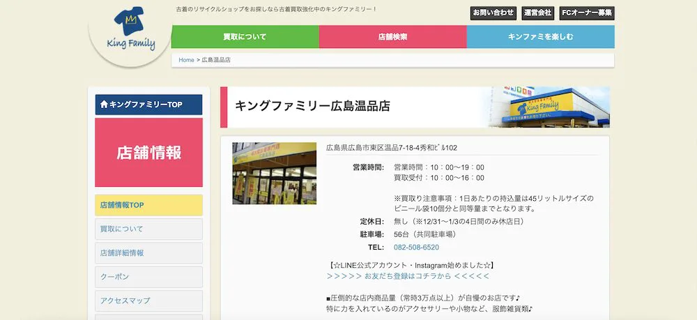The width and height of the screenshot is (697, 320).
Task: Click the pink 店舗情報 banner
Action: 148,153
